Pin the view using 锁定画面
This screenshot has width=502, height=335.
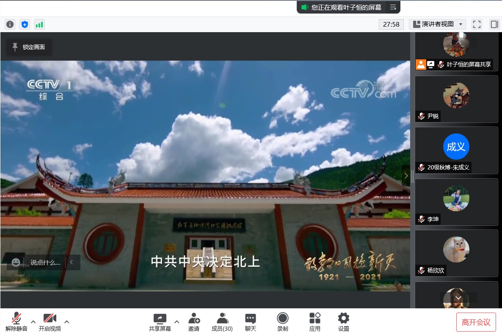click(29, 47)
